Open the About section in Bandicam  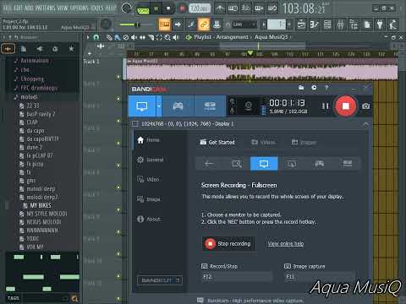click(149, 219)
